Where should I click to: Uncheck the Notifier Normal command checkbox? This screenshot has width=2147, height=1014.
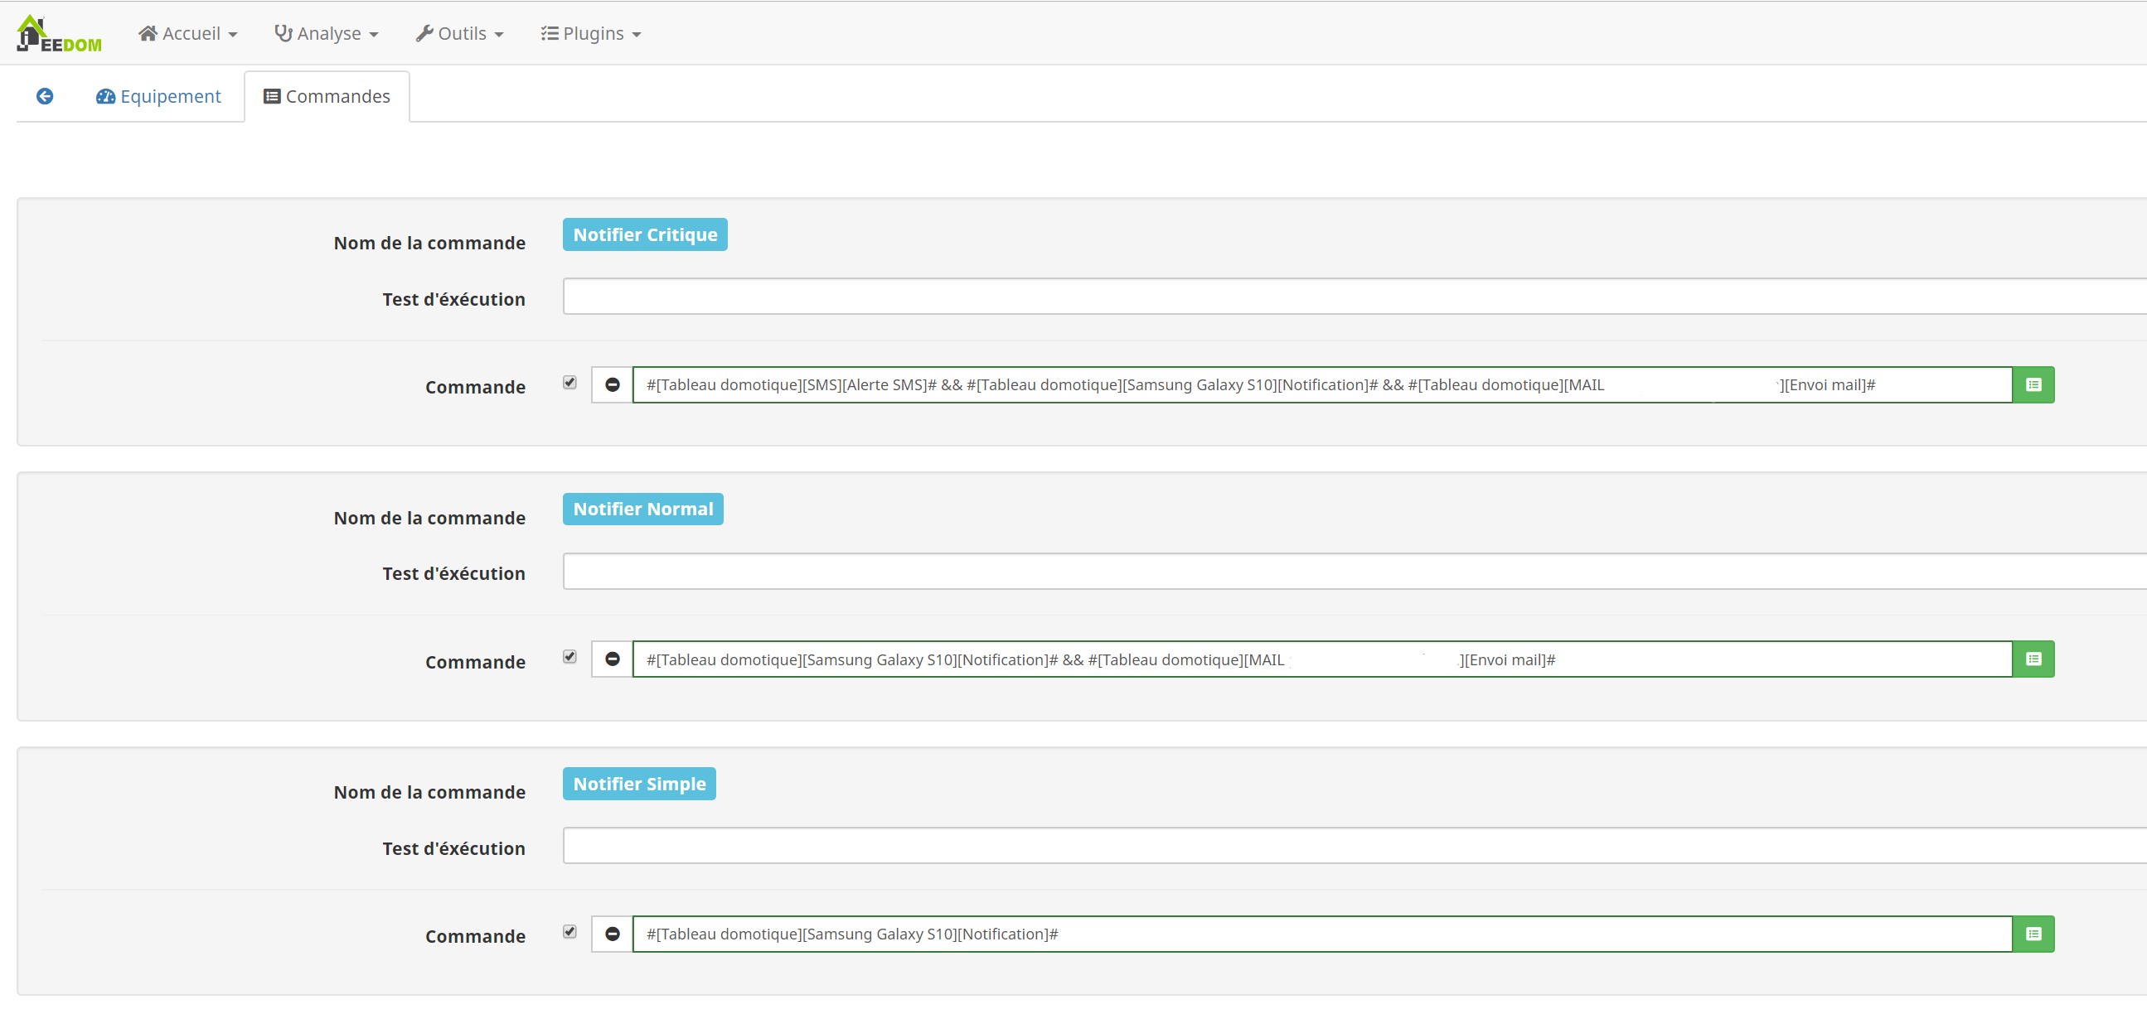click(570, 657)
